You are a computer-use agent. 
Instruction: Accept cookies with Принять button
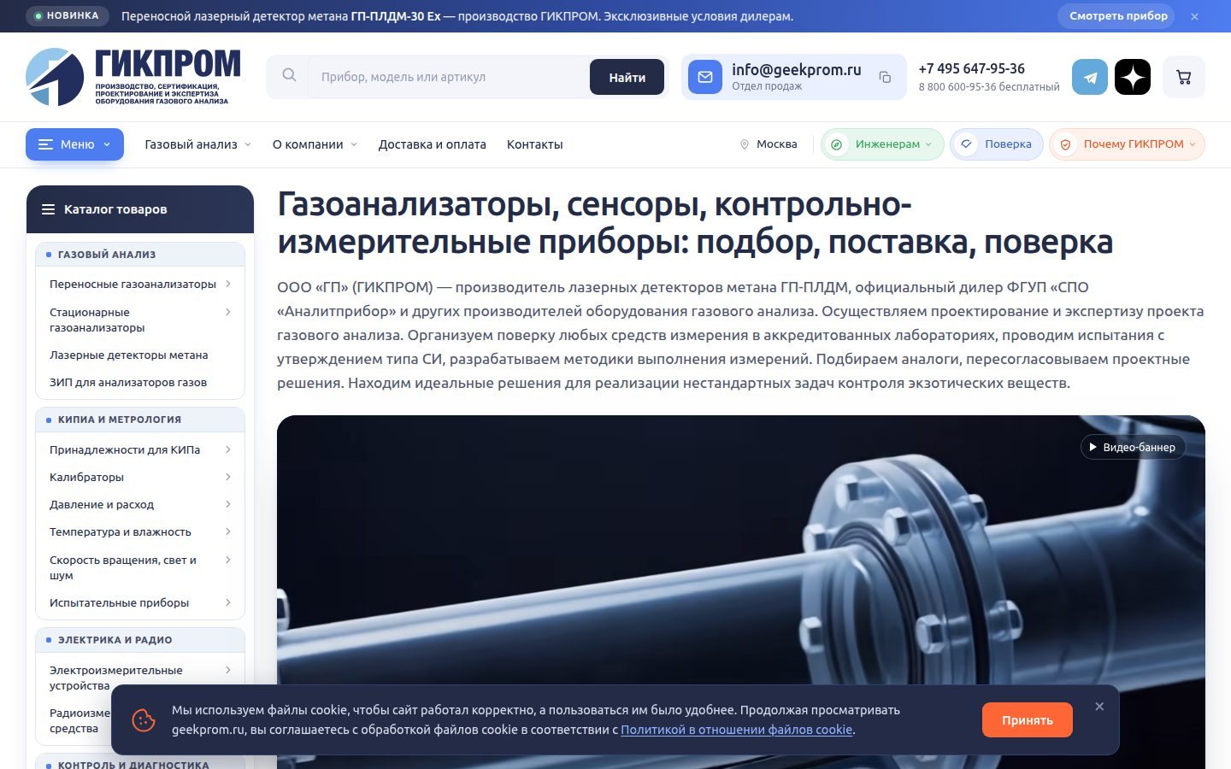coord(1028,720)
